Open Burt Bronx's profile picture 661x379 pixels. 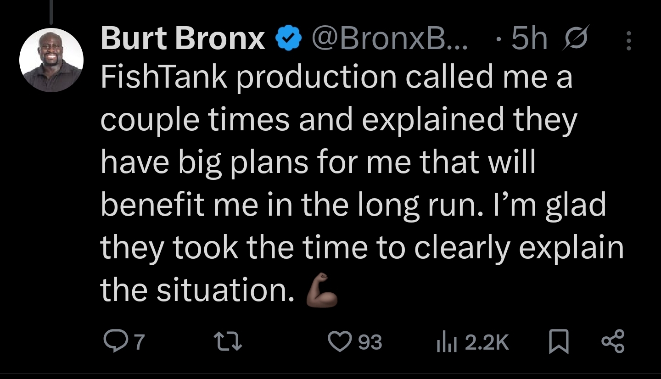51,60
